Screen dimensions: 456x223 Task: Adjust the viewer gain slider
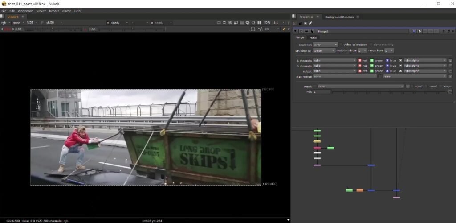pos(53,29)
